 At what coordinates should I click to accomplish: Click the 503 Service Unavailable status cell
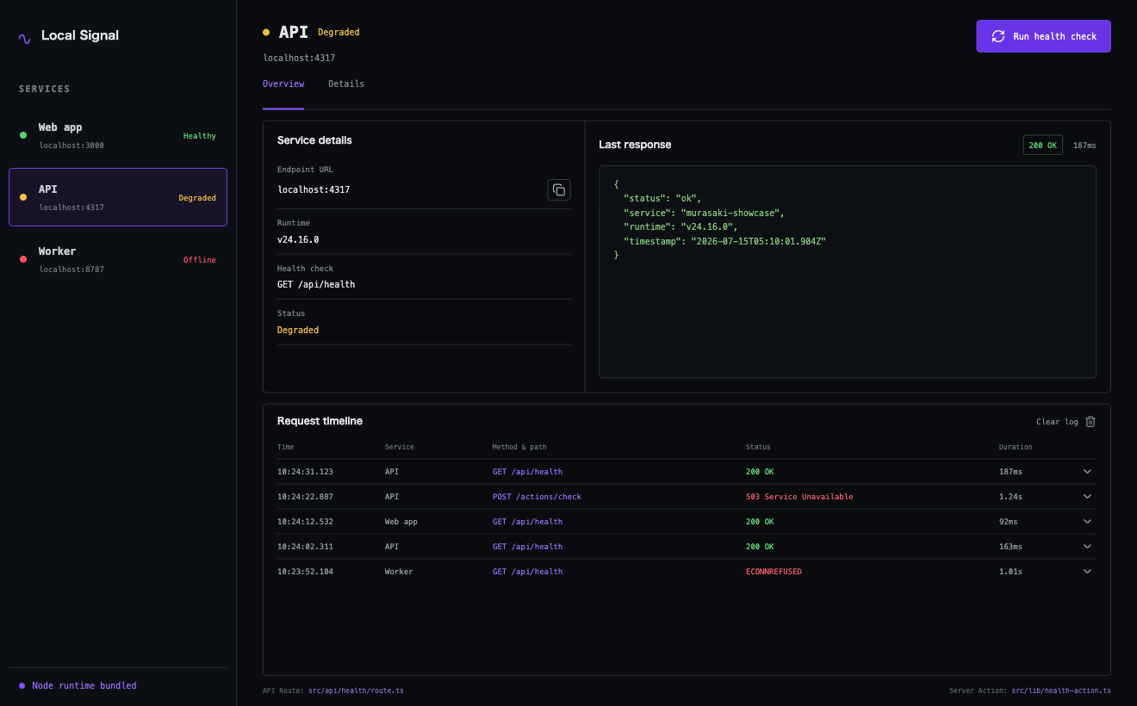(799, 497)
